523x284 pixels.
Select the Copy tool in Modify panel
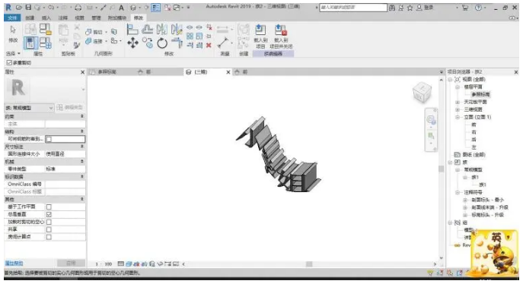point(148,43)
